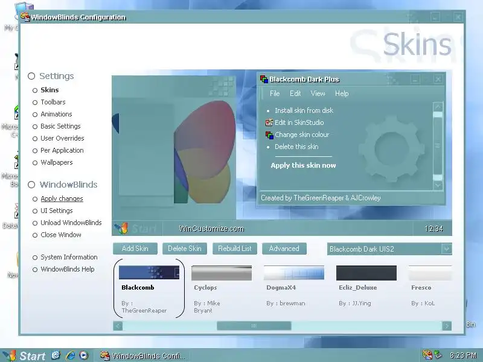Click the Delete Skin button
Image resolution: width=483 pixels, height=362 pixels.
point(185,249)
